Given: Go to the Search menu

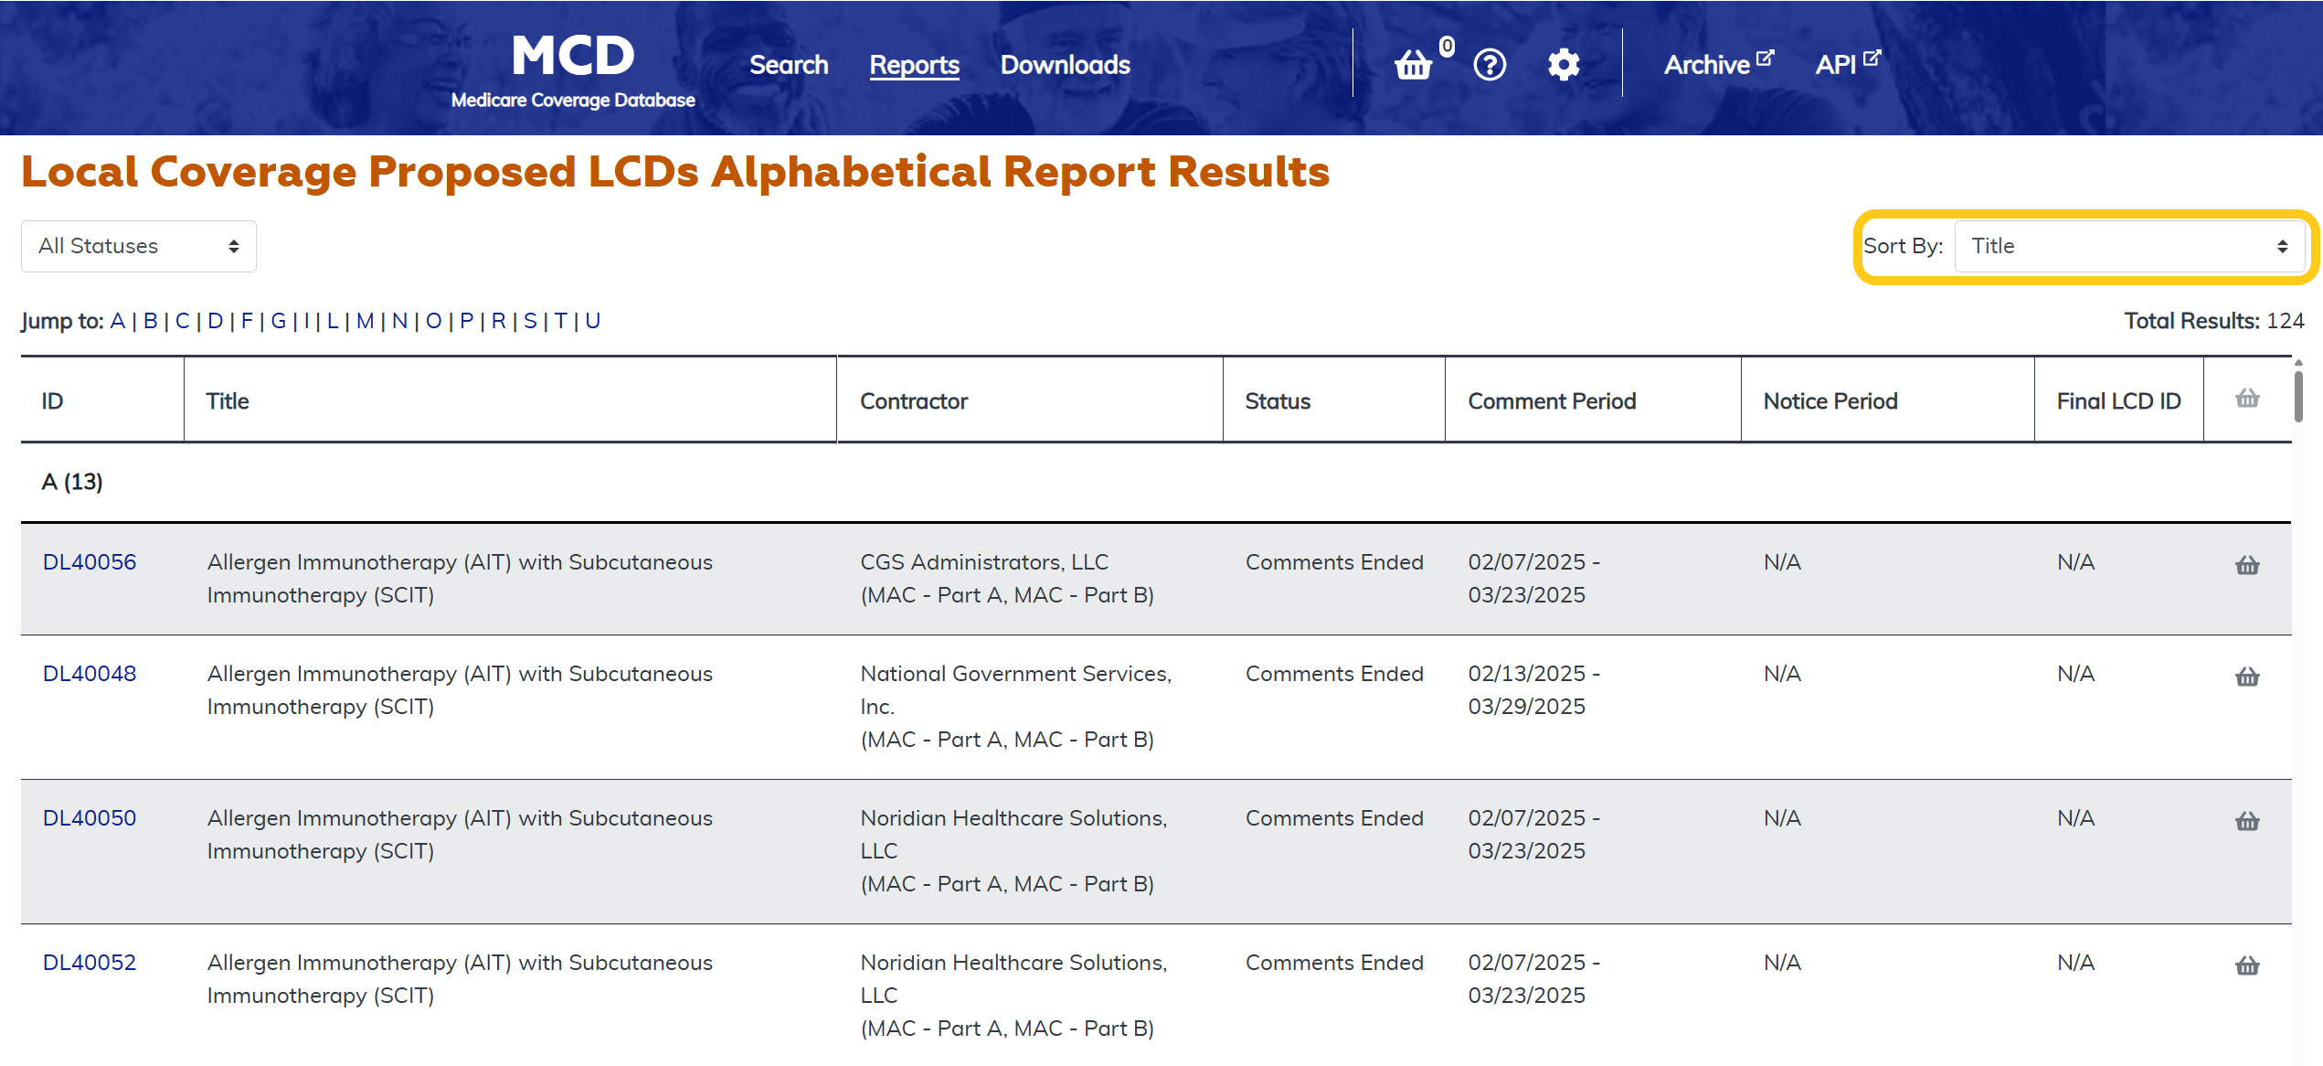Looking at the screenshot, I should click(x=789, y=65).
